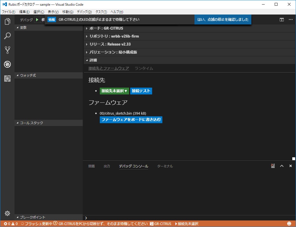The width and height of the screenshot is (296, 227).
Task: Open the 編集(E) menu
Action: pos(24,12)
